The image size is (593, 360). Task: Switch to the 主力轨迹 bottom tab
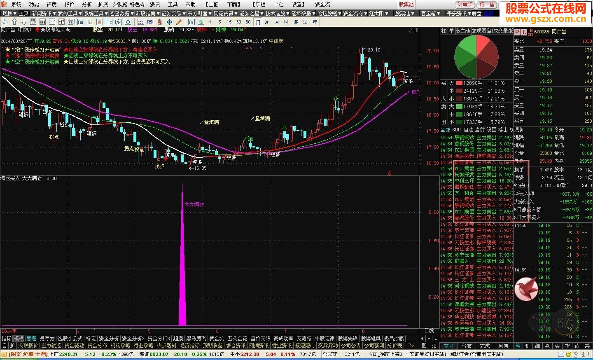(51, 346)
